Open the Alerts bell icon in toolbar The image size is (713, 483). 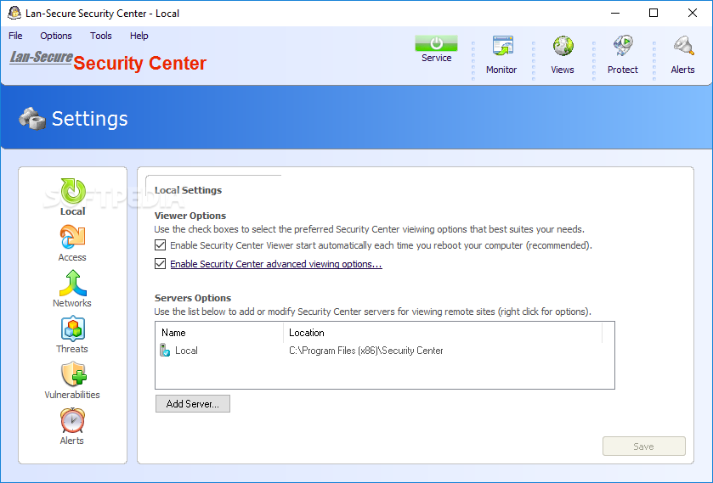coord(683,46)
